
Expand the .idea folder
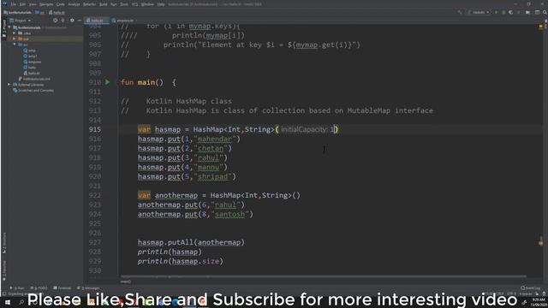(x=15, y=33)
